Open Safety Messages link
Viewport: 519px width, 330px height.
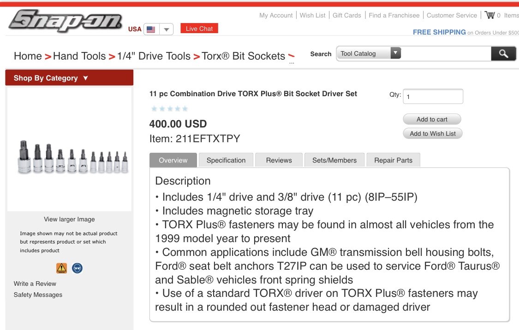38,295
